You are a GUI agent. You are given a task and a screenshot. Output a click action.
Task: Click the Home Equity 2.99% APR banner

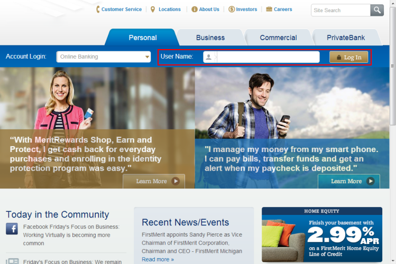321,235
